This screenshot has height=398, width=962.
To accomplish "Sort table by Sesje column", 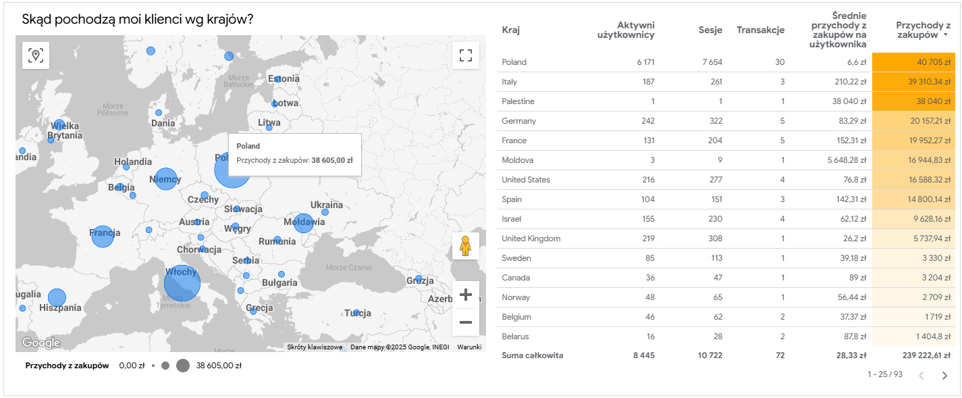I will click(710, 30).
